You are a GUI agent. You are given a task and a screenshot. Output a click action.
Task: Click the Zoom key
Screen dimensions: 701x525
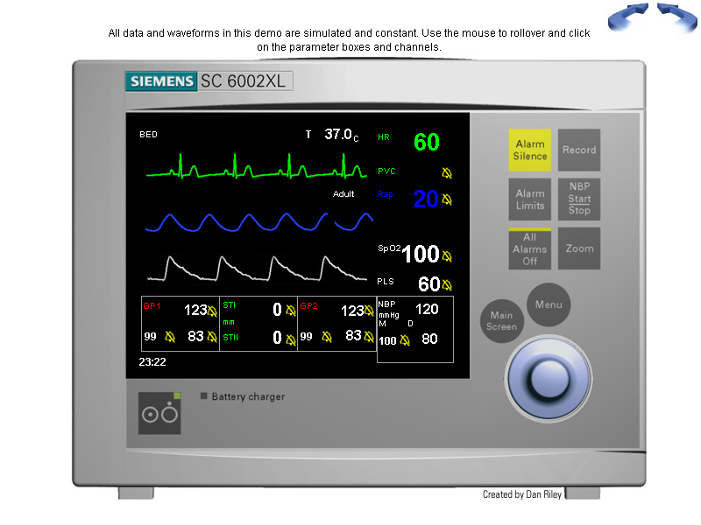coord(579,248)
